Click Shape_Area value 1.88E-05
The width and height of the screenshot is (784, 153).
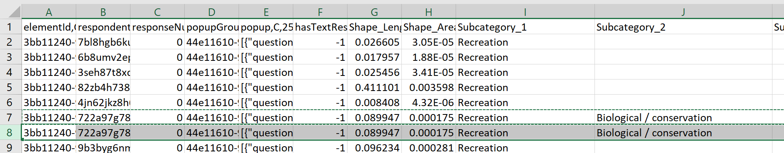tap(429, 57)
